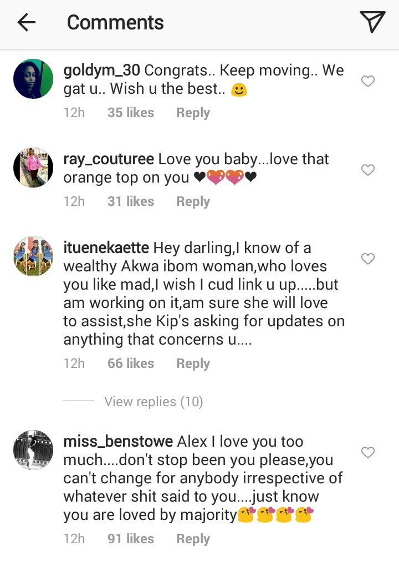This screenshot has width=399, height=566.
Task: Open direct message paper plane icon
Action: coord(372,22)
